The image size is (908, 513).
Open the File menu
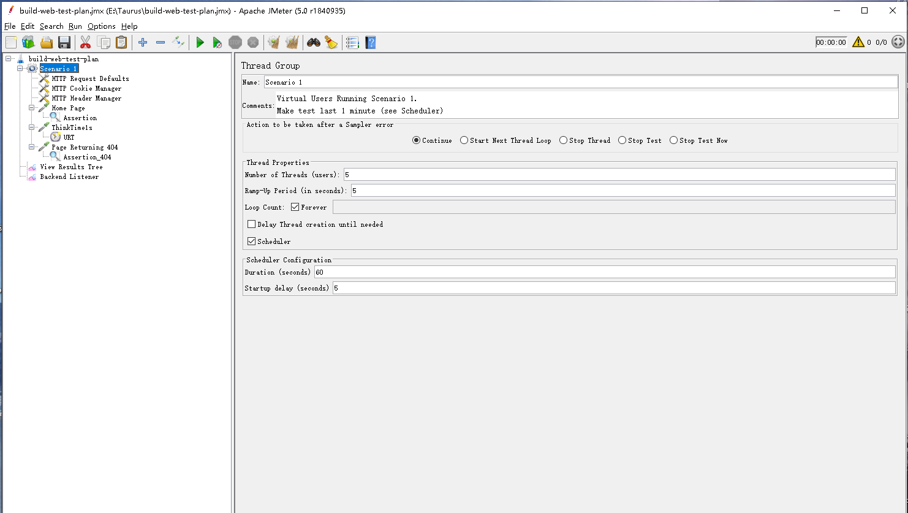[x=10, y=26]
